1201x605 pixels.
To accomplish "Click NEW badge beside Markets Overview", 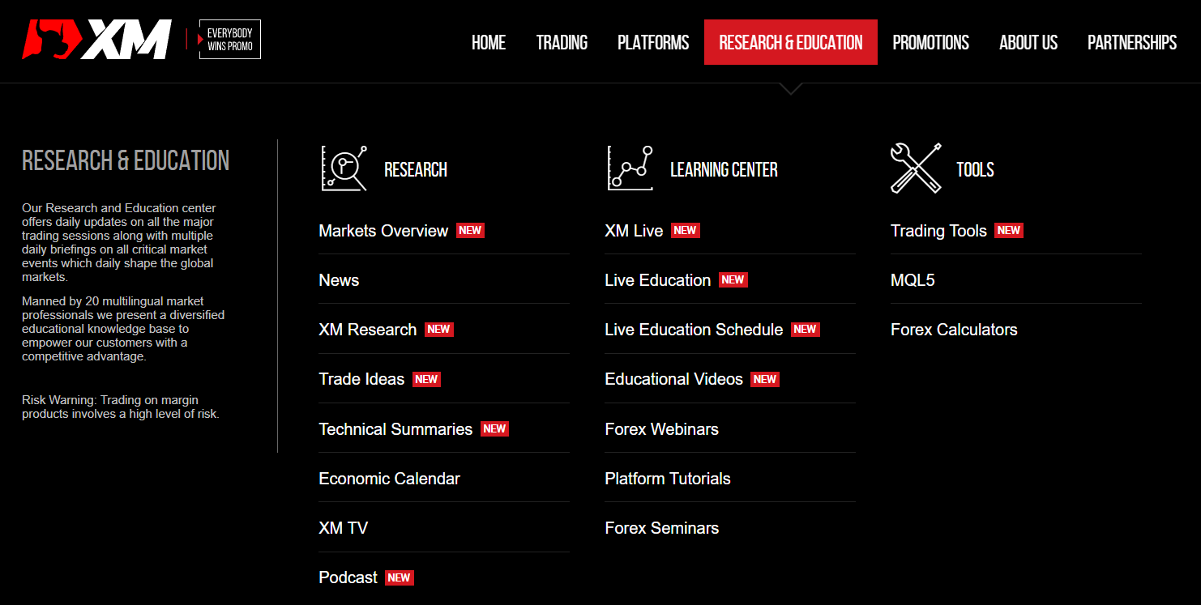I will coord(470,231).
